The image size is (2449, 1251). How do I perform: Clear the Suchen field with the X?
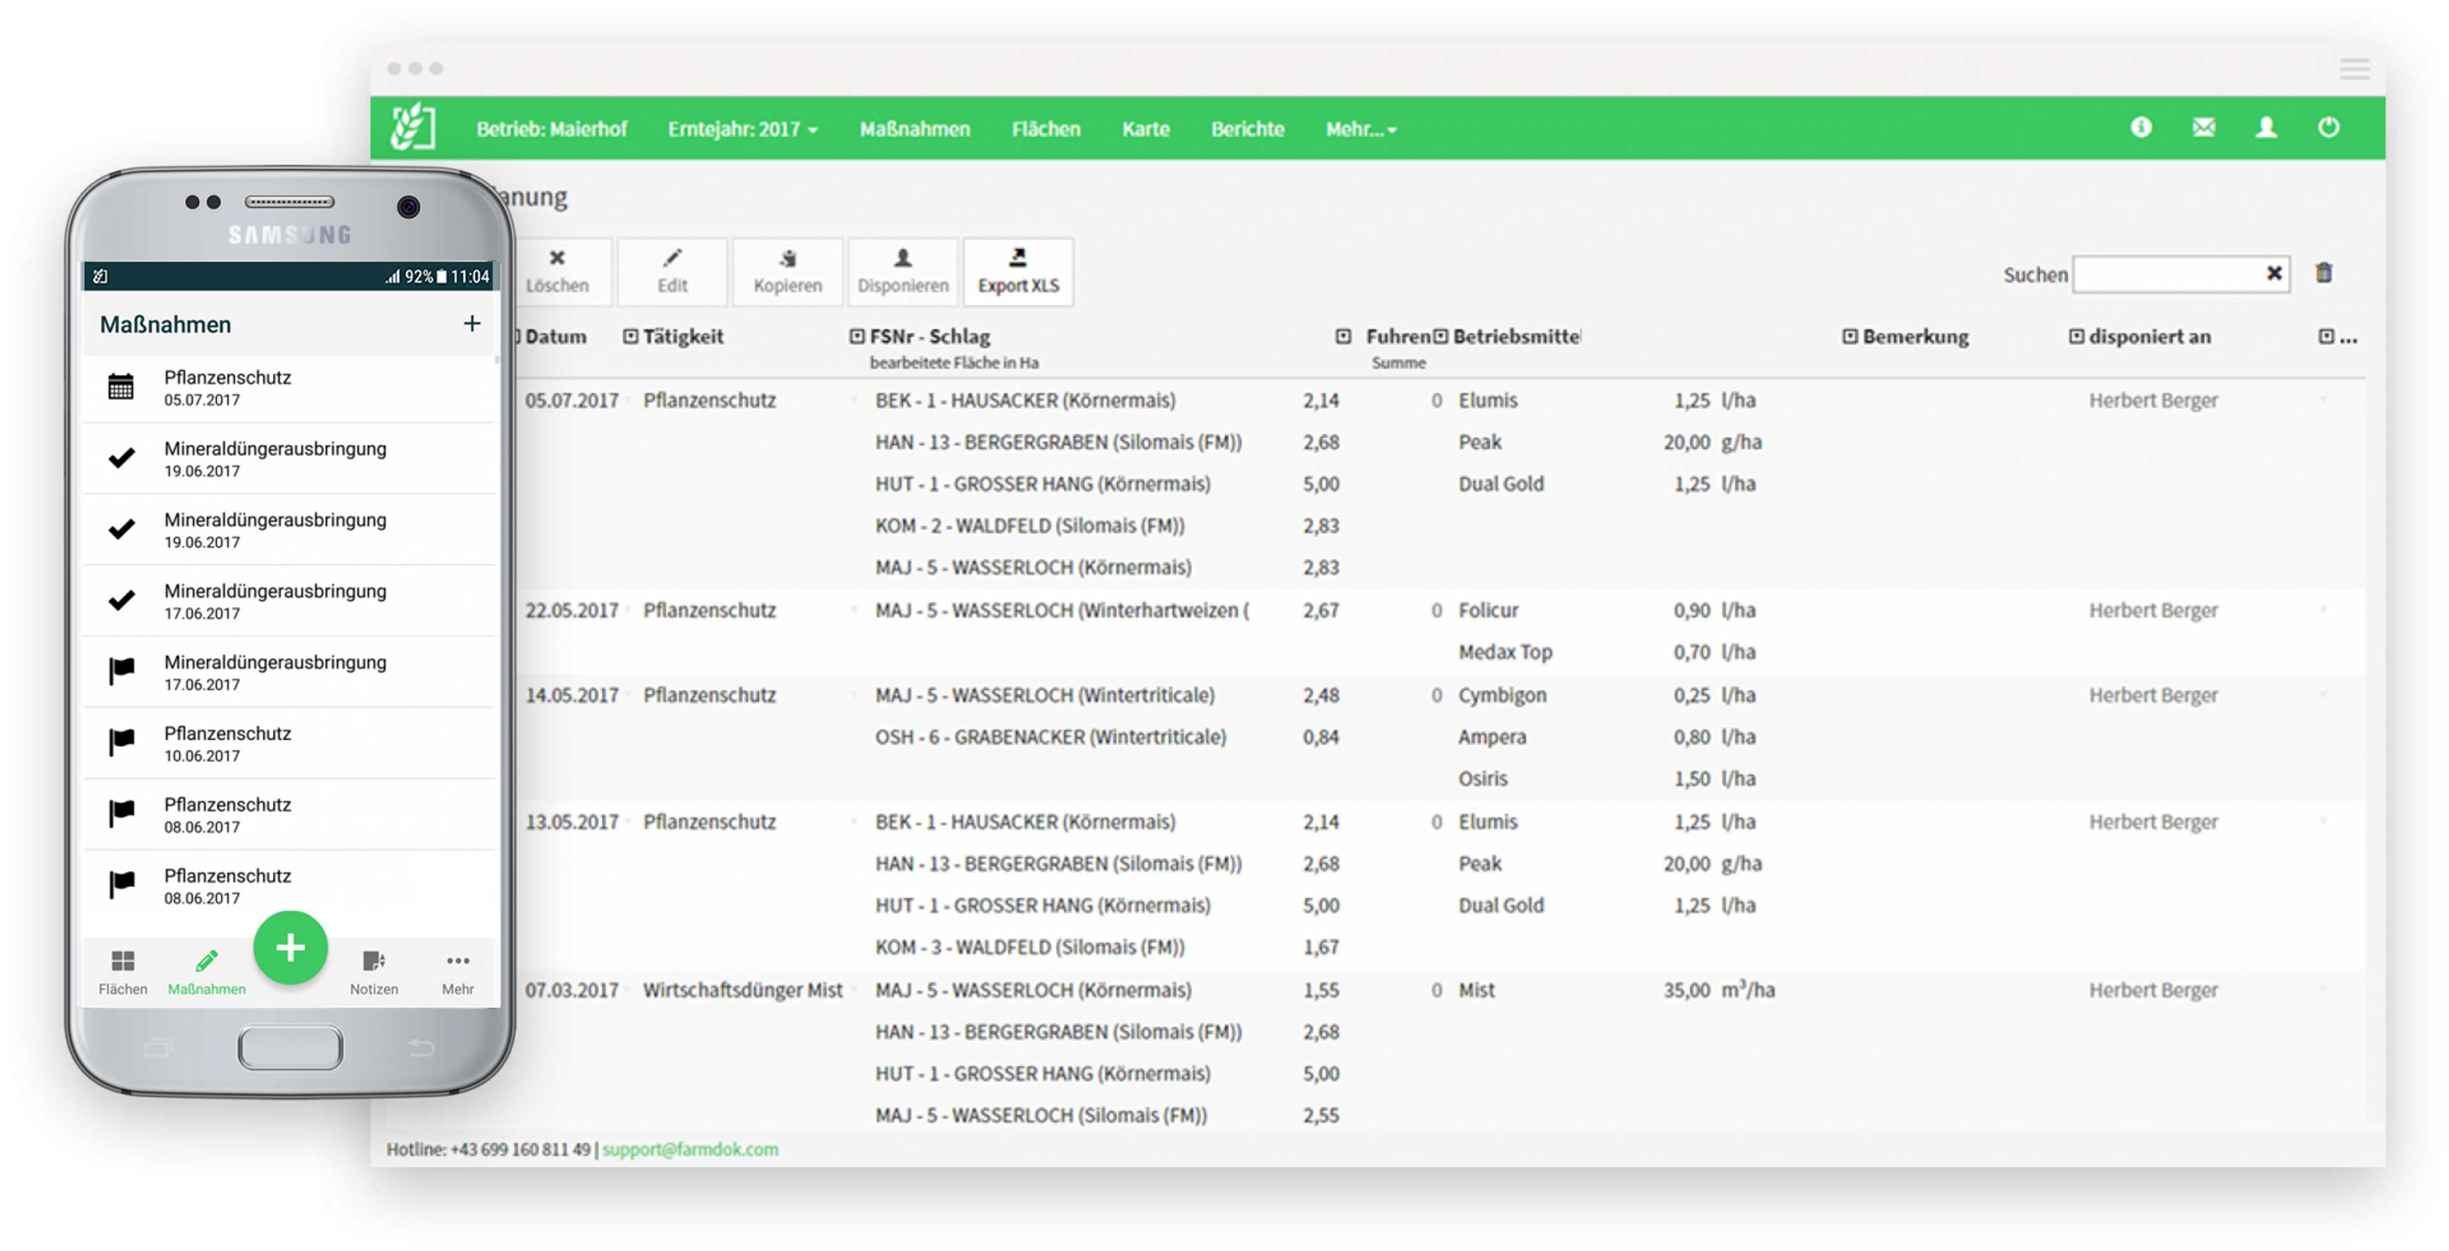click(x=2273, y=274)
